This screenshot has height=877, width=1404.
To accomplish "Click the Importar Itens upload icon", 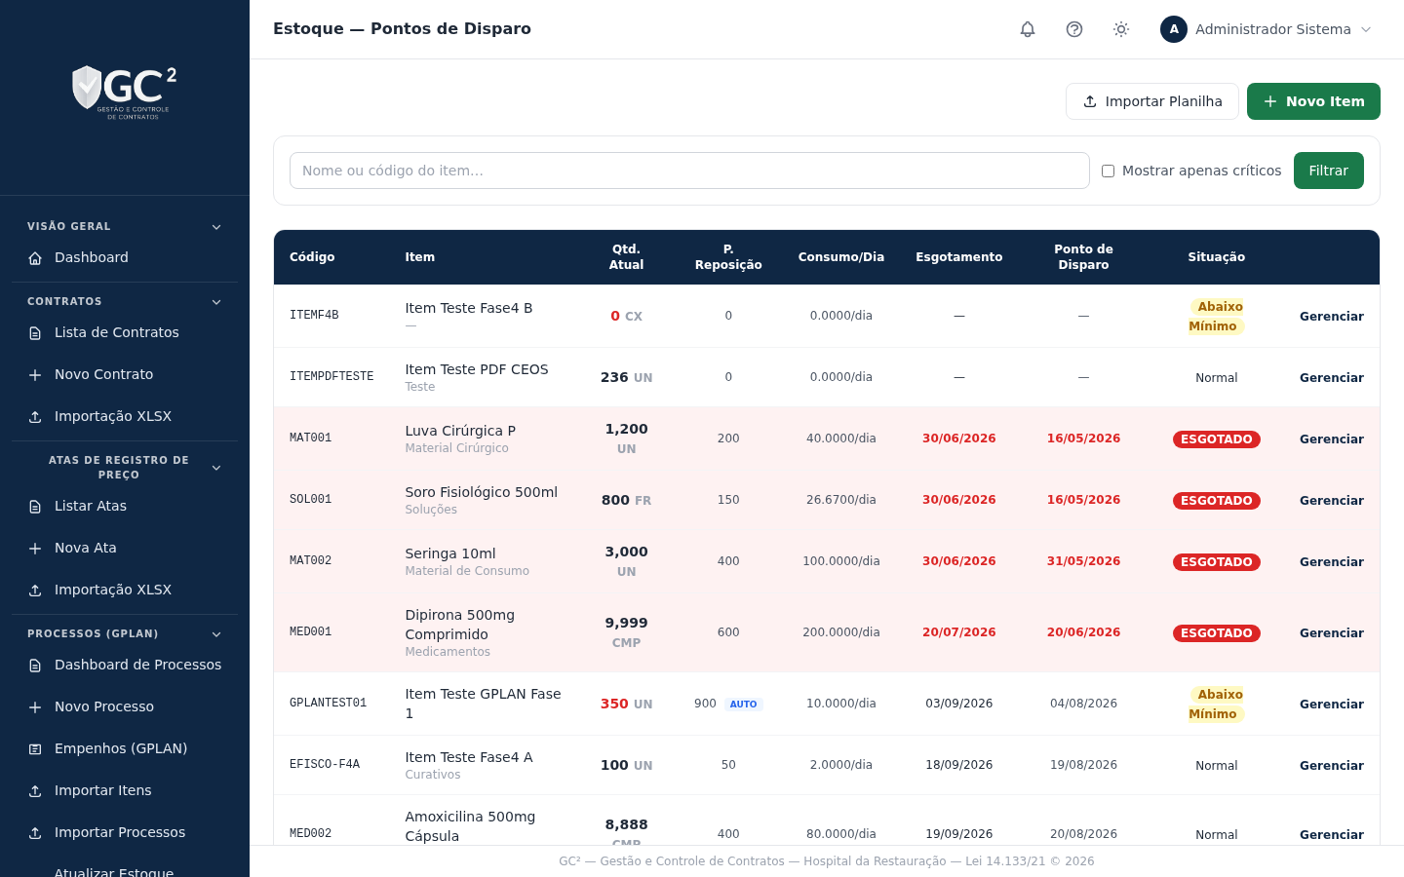I will (35, 791).
